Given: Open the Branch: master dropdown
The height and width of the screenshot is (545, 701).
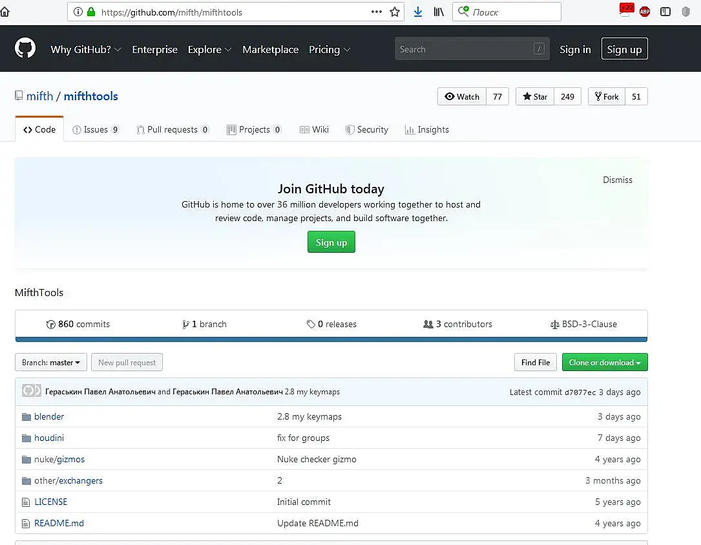Looking at the screenshot, I should point(51,363).
